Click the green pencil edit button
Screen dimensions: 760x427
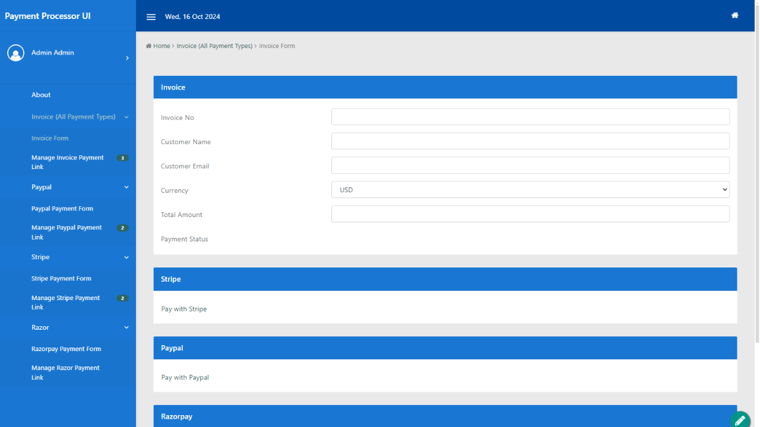tap(740, 420)
